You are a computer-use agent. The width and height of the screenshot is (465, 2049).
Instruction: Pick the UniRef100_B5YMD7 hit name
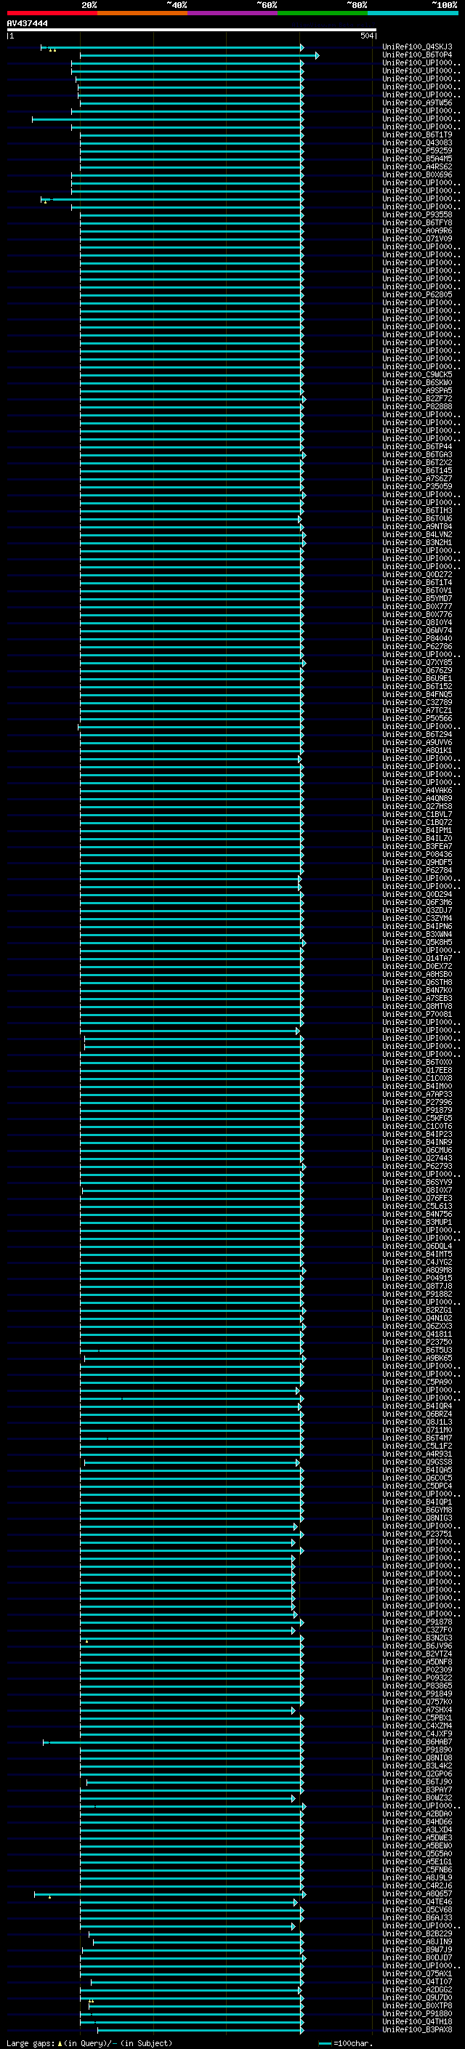pos(417,599)
